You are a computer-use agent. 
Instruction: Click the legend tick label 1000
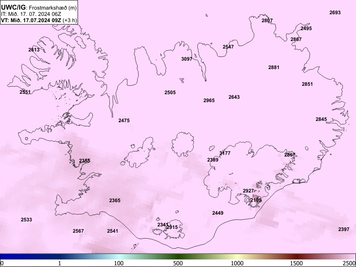coord(237,263)
